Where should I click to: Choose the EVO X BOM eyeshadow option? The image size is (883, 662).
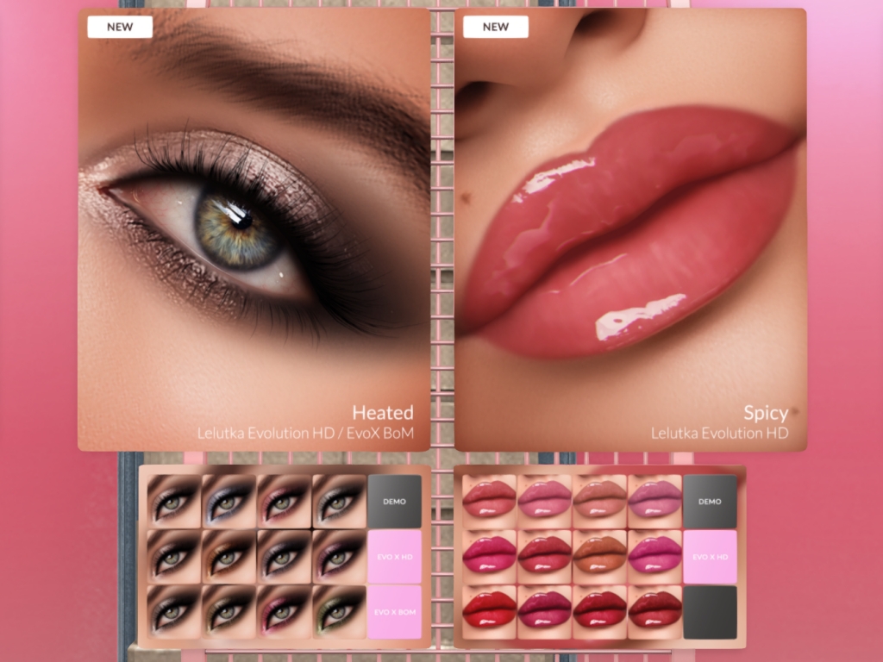pos(394,611)
